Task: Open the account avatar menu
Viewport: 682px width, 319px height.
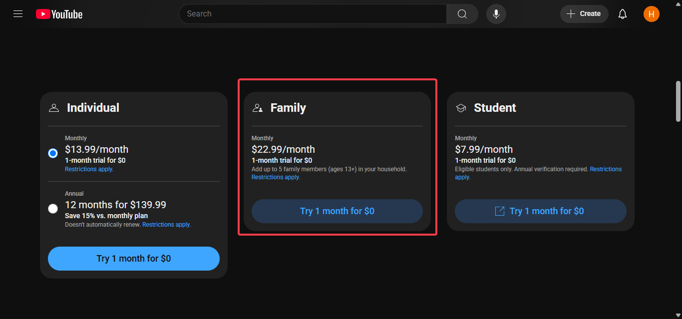Action: coord(652,14)
